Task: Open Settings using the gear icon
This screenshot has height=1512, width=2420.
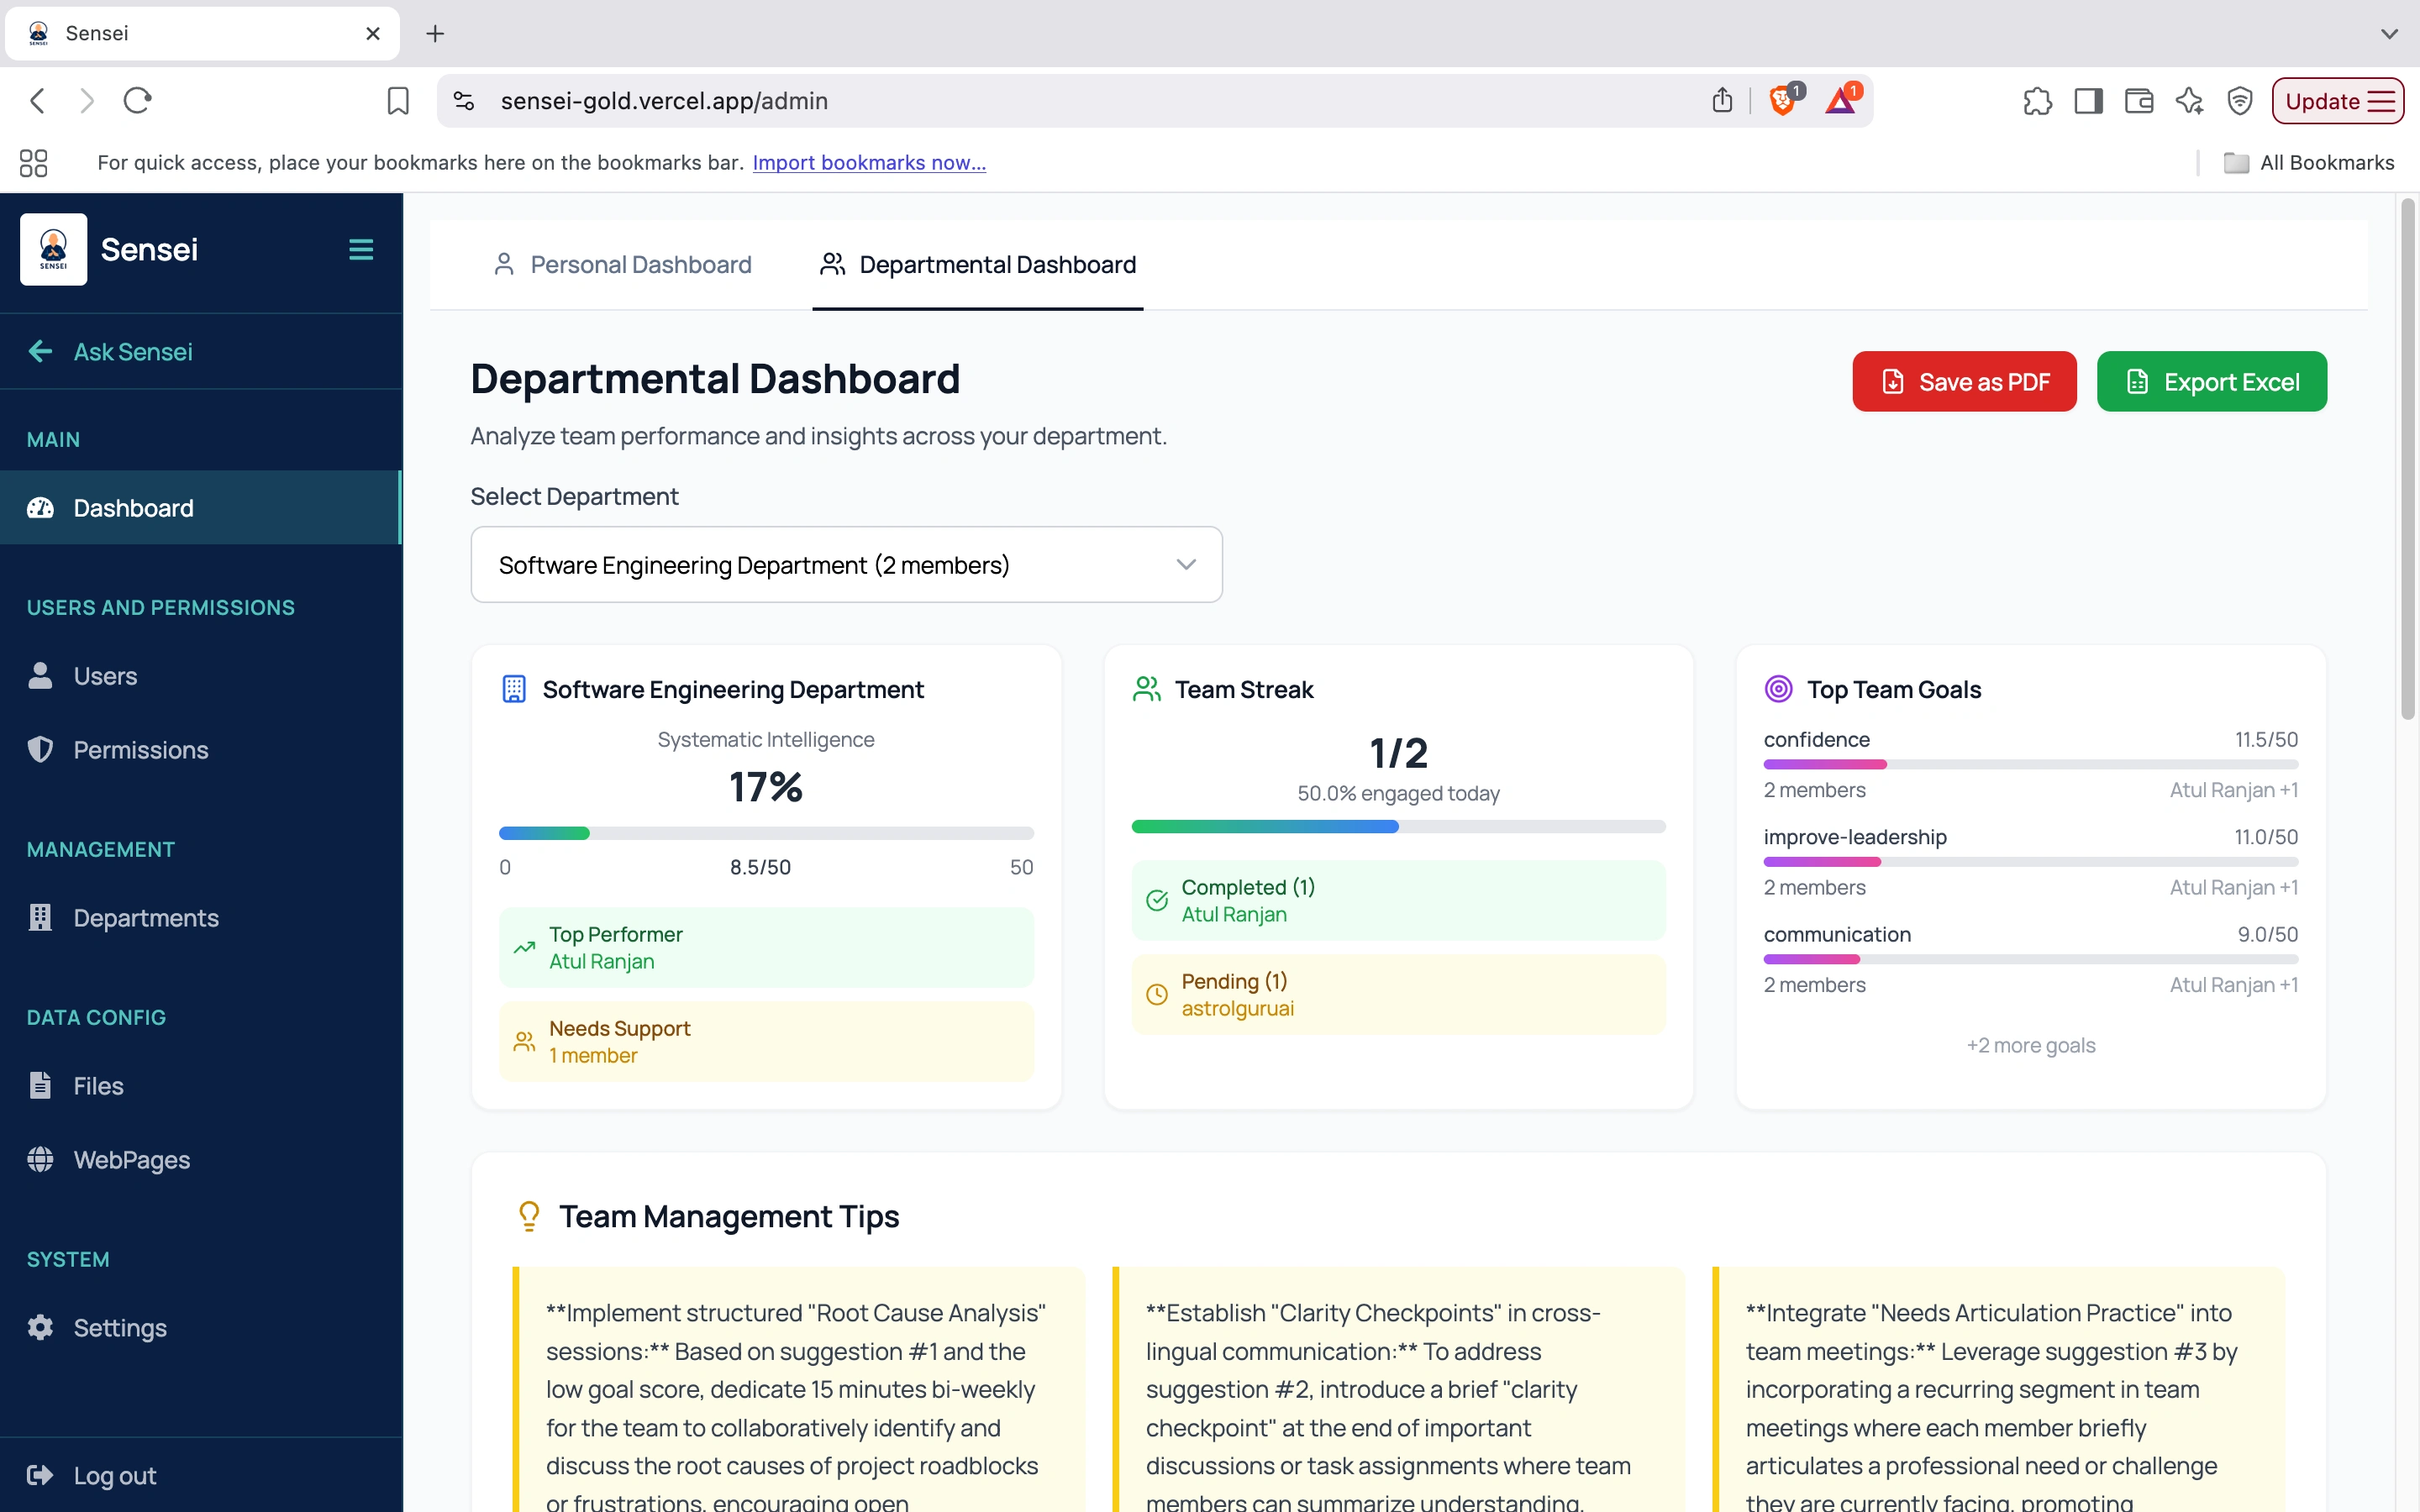Action: pos(40,1327)
